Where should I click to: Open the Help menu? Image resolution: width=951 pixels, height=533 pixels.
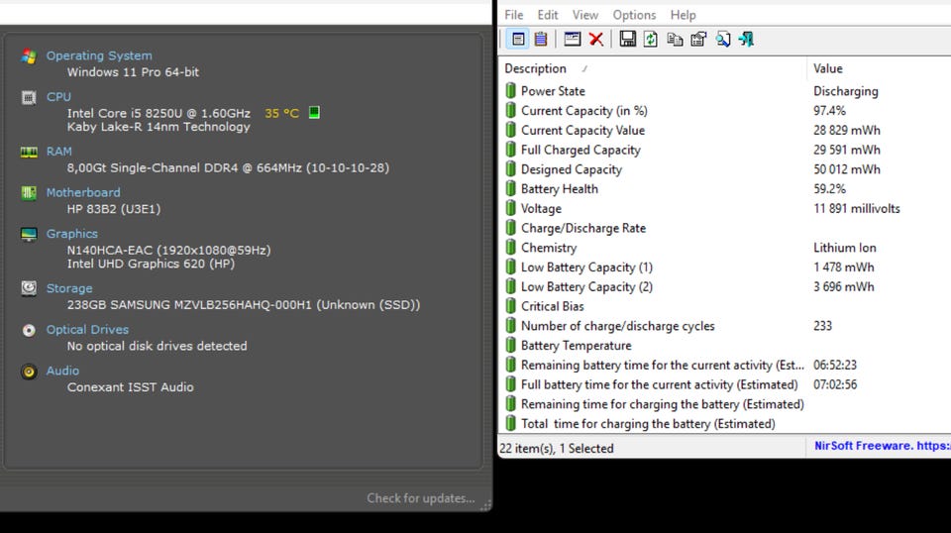[683, 15]
